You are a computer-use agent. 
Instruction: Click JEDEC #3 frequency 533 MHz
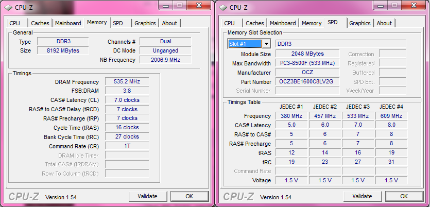[x=358, y=116]
